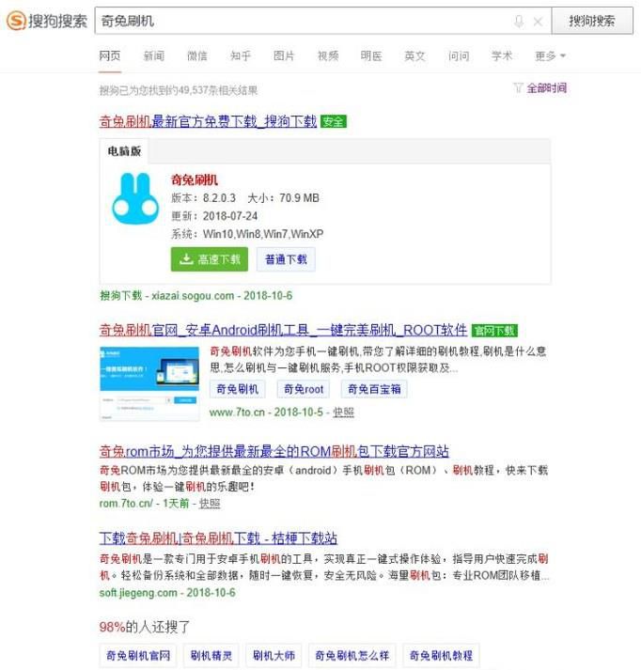Click the rom.7to.cn URL
The height and width of the screenshot is (670, 641).
126,504
